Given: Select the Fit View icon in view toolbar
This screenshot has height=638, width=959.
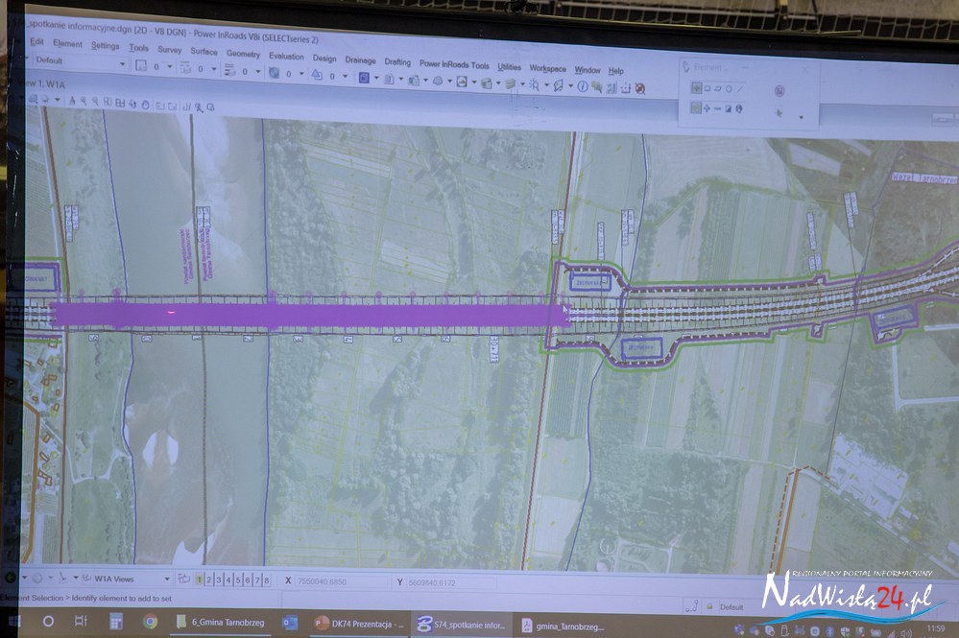Looking at the screenshot, I should pos(120,103).
